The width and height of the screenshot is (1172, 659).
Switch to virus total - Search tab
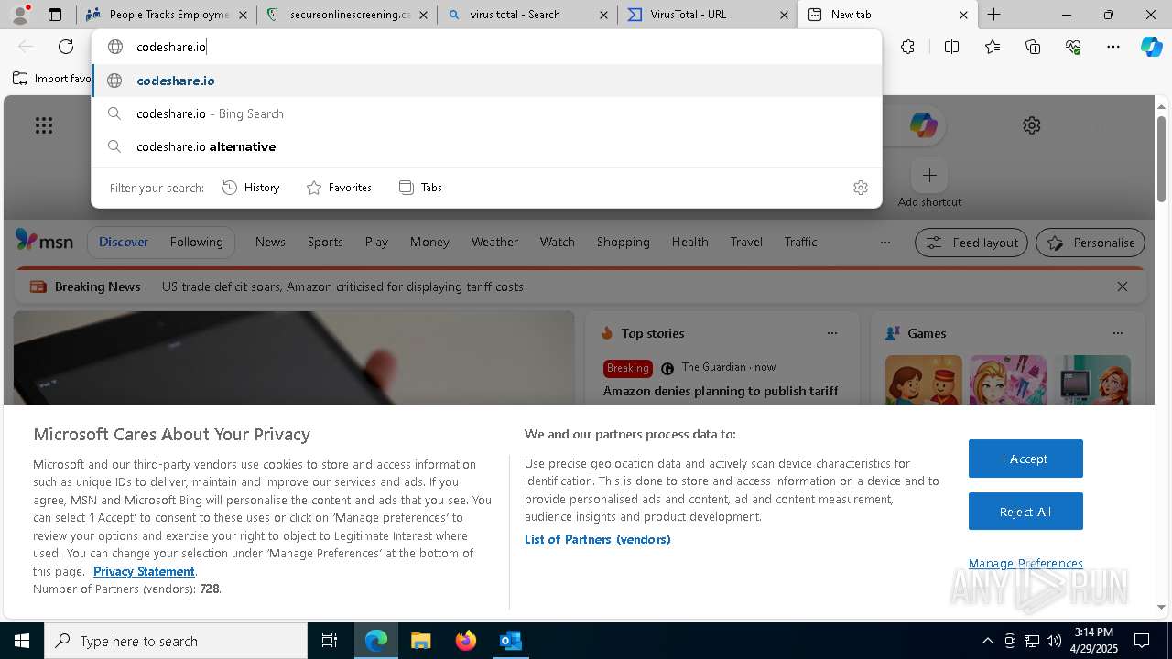click(526, 15)
